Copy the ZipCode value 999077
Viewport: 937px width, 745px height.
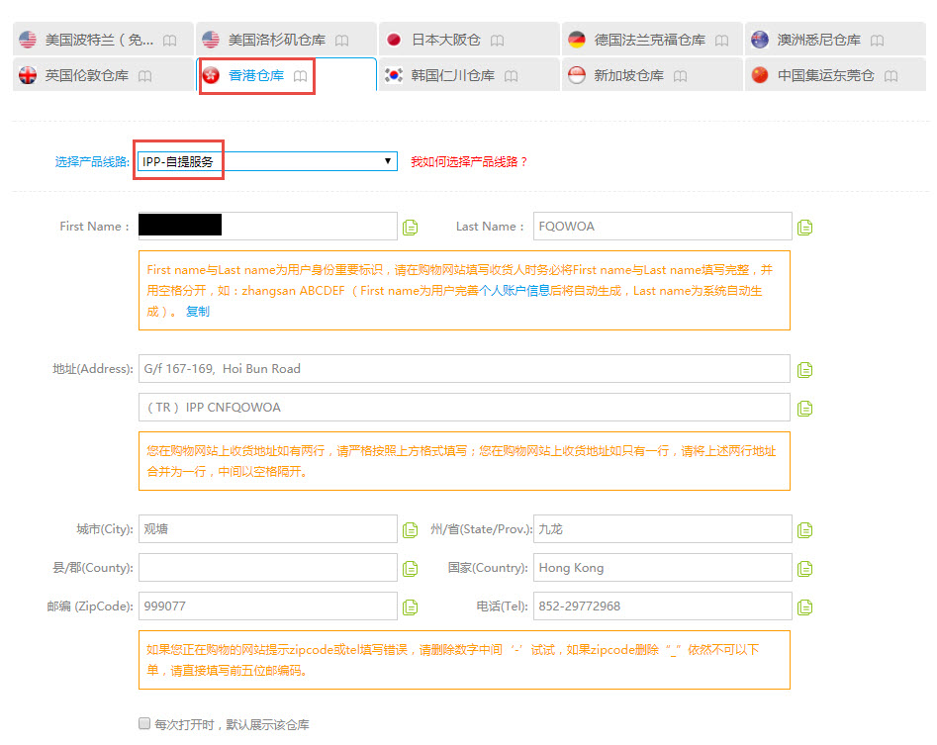(410, 607)
